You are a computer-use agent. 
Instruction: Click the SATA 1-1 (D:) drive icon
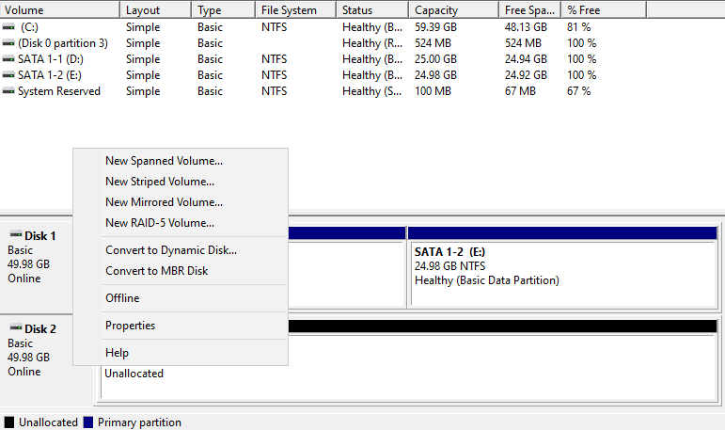tap(8, 59)
